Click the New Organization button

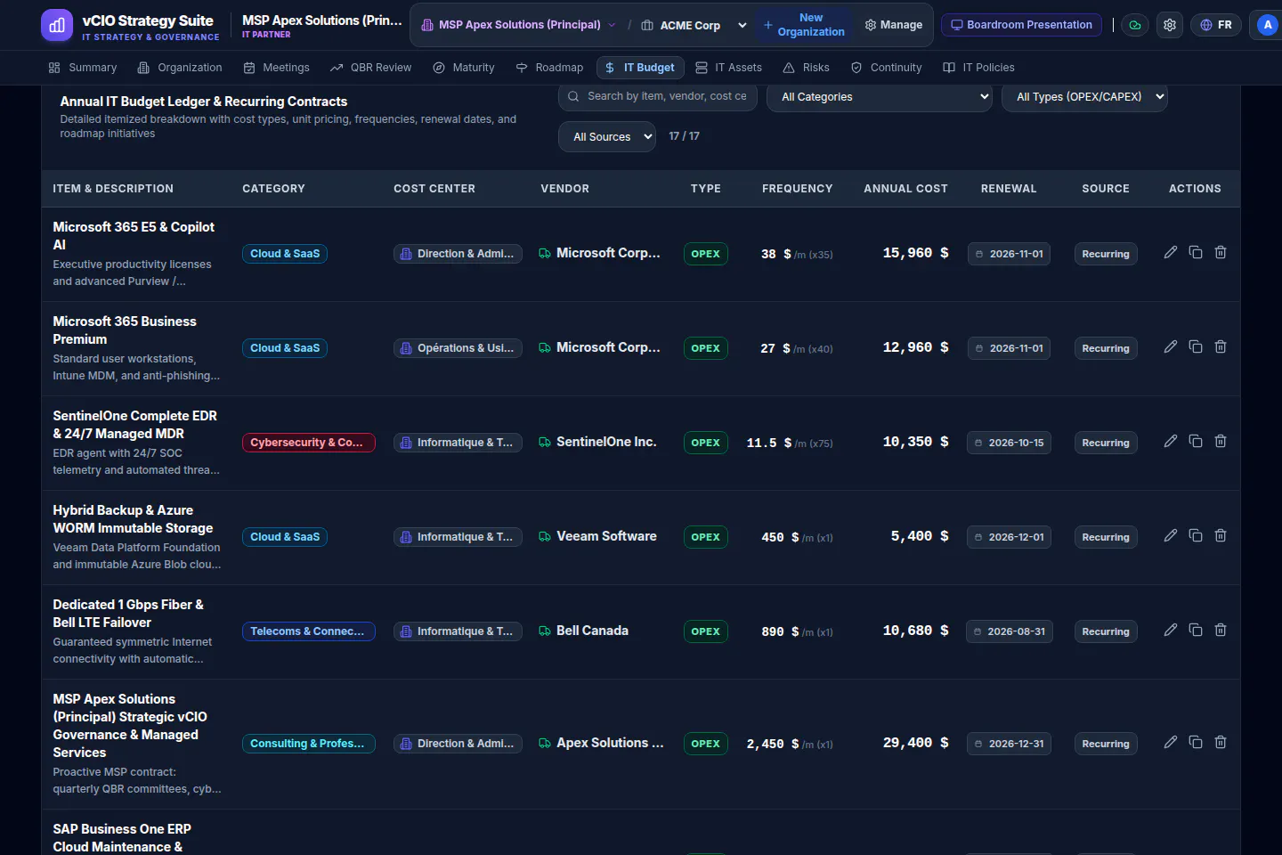pos(804,25)
